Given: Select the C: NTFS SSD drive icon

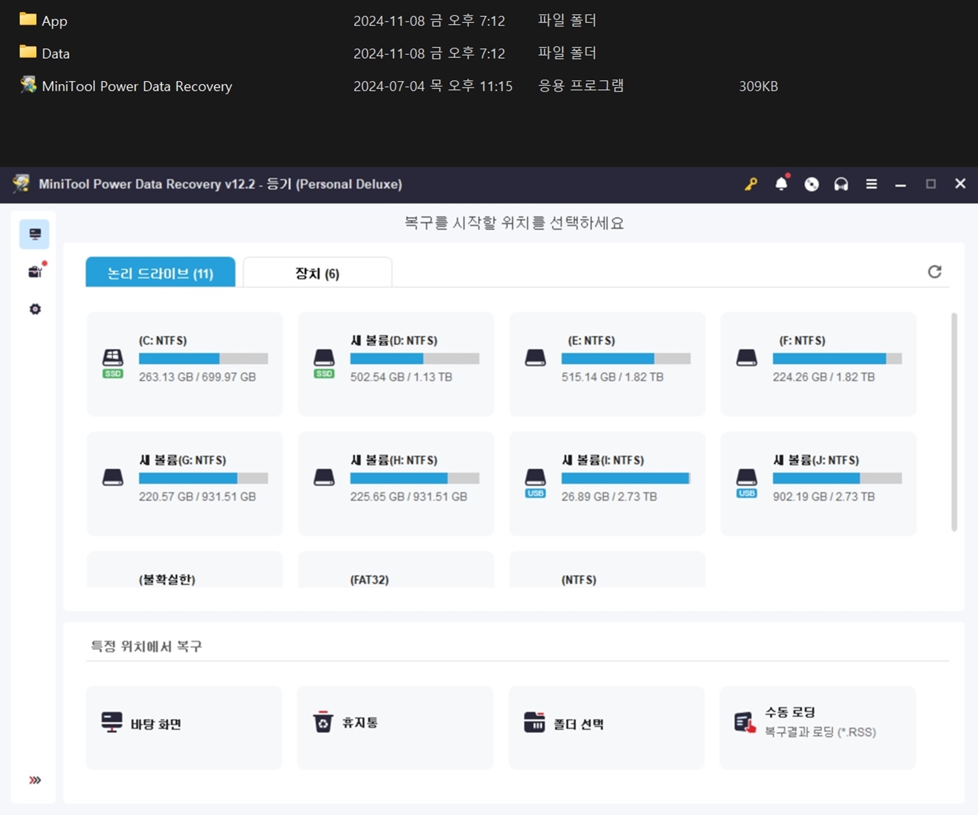Looking at the screenshot, I should coord(113,363).
